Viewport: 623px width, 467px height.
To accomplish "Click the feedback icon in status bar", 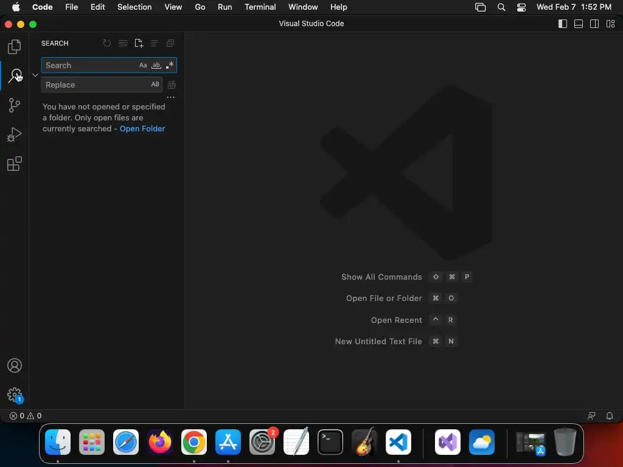I will (x=591, y=416).
